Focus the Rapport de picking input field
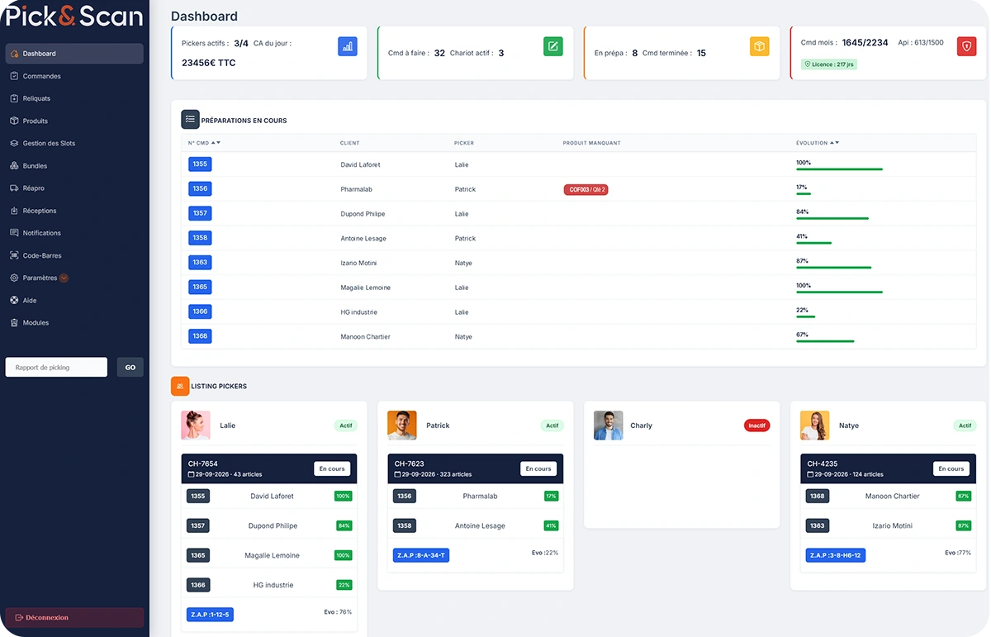Screen dimensions: 991x637 [x=56, y=368]
